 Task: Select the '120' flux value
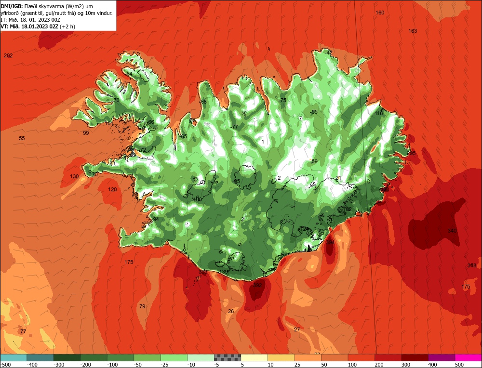point(112,189)
